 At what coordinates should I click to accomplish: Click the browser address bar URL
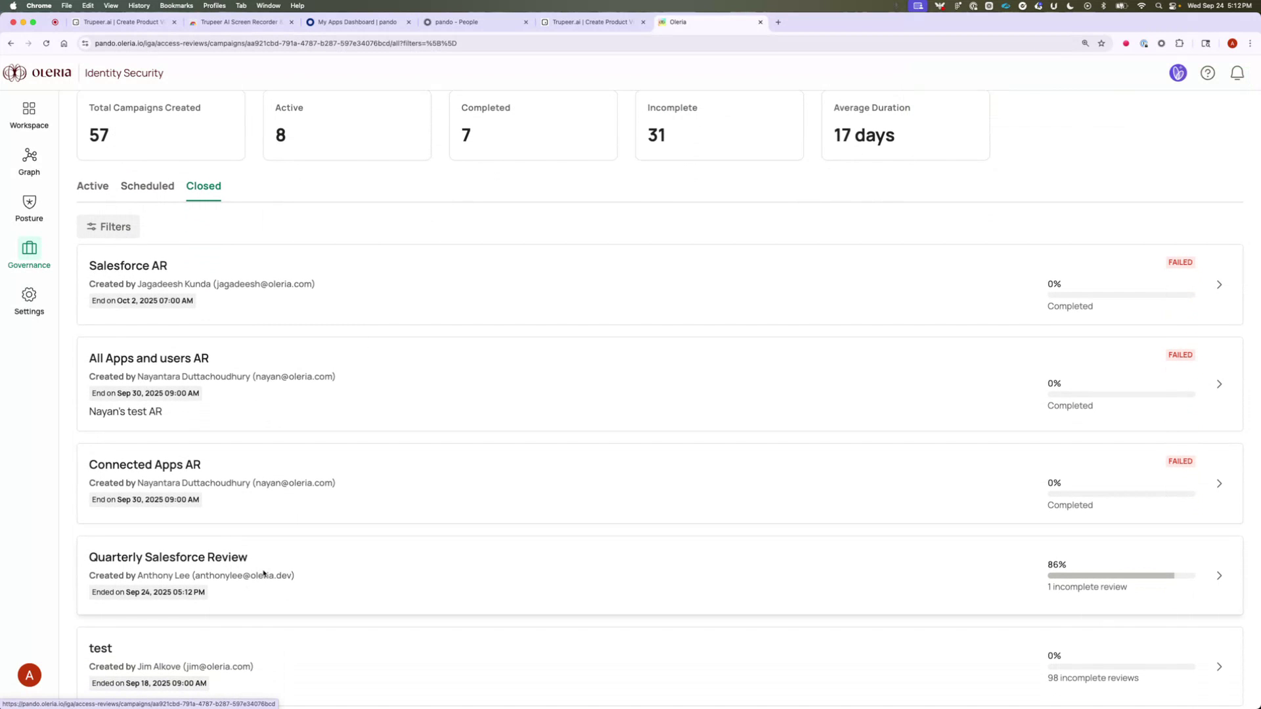tap(276, 43)
